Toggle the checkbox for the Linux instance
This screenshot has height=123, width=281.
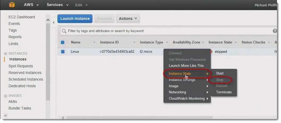(x=63, y=52)
